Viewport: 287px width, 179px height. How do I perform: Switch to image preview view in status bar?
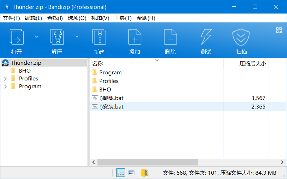tap(131, 173)
